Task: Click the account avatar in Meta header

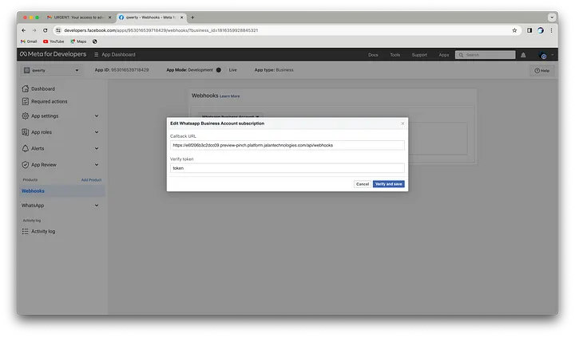Action: [543, 55]
